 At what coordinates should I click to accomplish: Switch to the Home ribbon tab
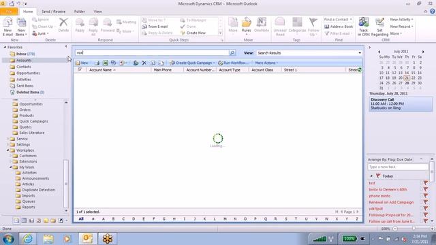[28, 12]
